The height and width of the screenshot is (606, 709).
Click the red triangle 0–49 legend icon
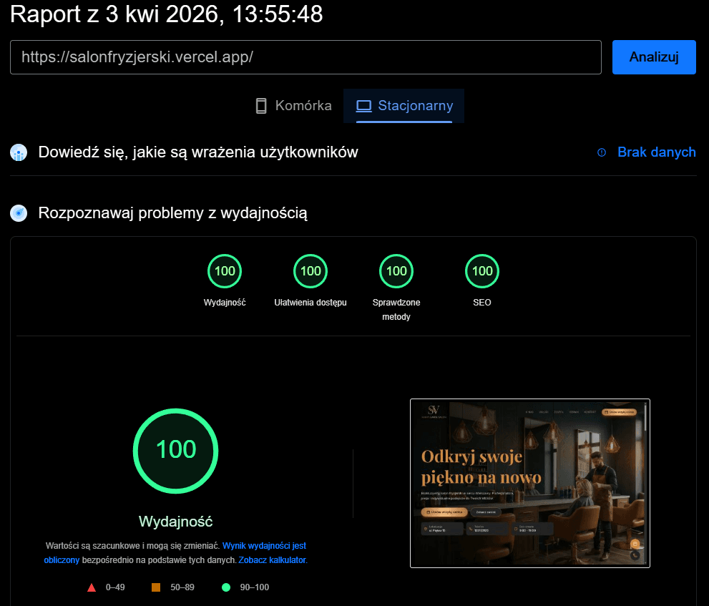pos(92,587)
